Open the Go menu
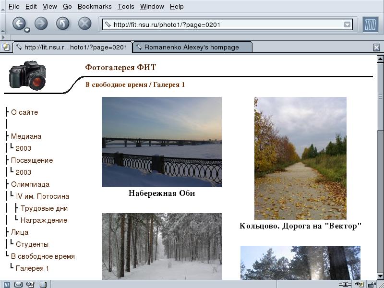This screenshot has width=384, height=288. click(67, 7)
